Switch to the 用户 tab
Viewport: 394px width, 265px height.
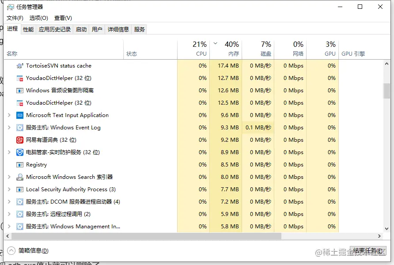(97, 30)
